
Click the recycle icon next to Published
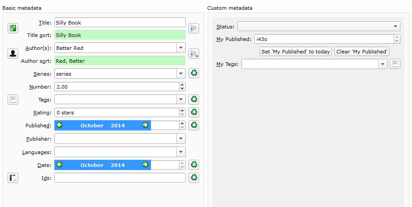[x=194, y=125]
